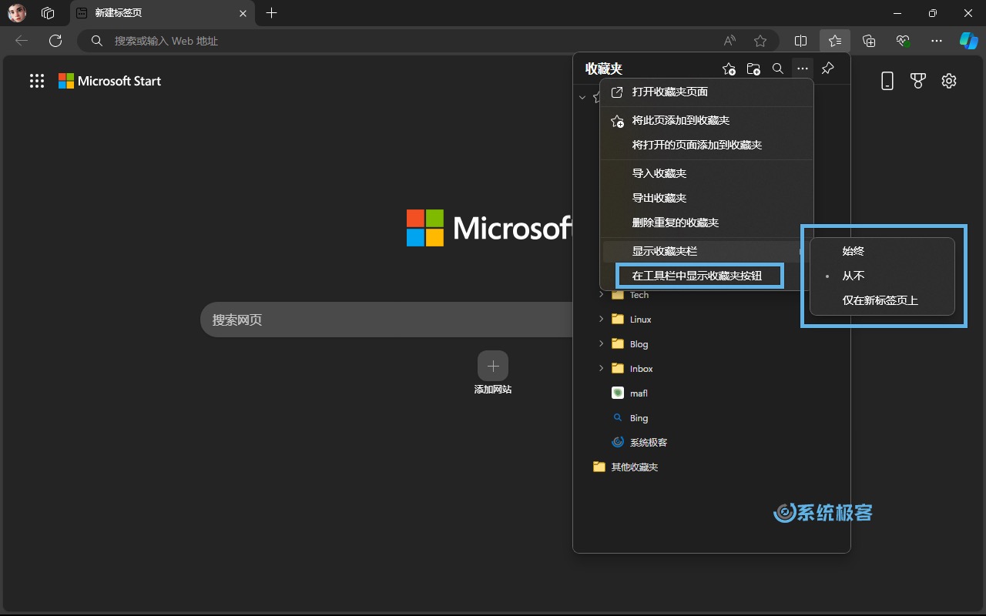986x616 pixels.
Task: Select 将此页添加到收藏夹
Action: (706, 121)
